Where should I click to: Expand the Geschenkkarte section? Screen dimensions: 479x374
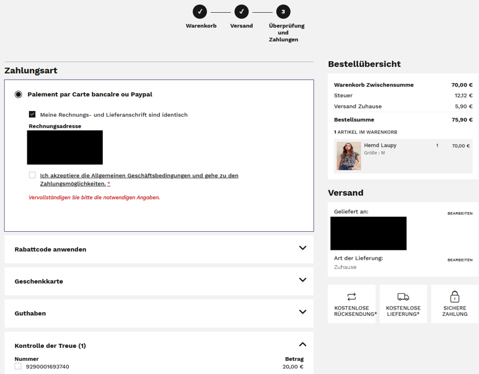click(x=302, y=280)
